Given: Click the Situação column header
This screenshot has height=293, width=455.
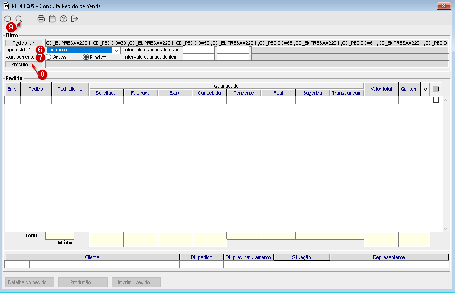Looking at the screenshot, I should point(302,257).
